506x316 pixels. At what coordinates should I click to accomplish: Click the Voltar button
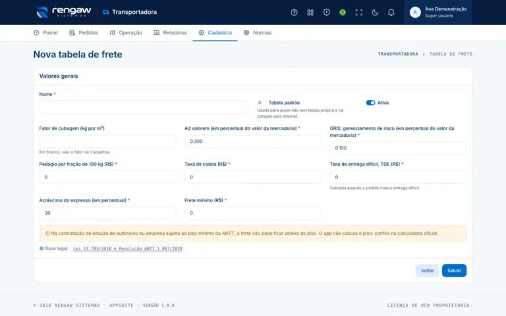[427, 271]
